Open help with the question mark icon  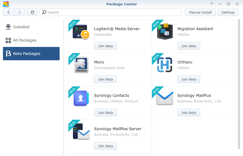[211, 4]
